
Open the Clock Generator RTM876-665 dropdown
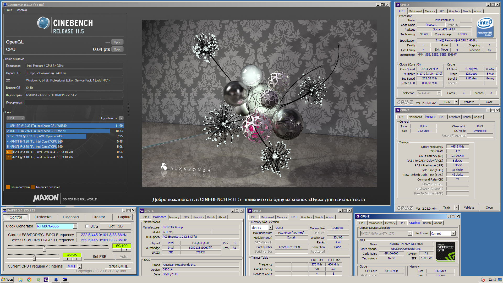(75, 226)
